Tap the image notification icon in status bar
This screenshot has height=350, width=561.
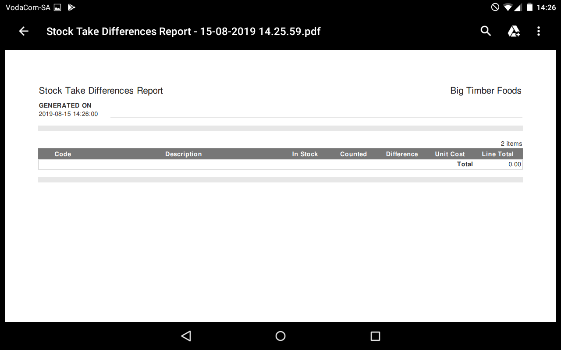[57, 7]
